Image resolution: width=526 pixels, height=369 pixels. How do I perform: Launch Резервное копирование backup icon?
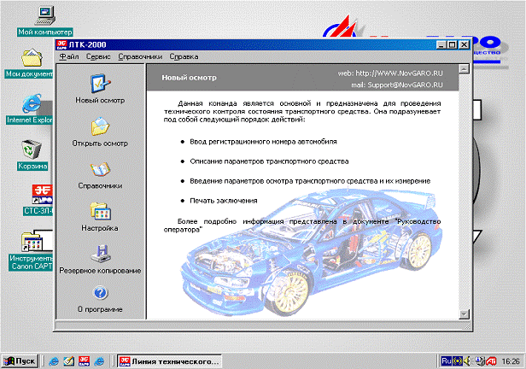pyautogui.click(x=101, y=254)
